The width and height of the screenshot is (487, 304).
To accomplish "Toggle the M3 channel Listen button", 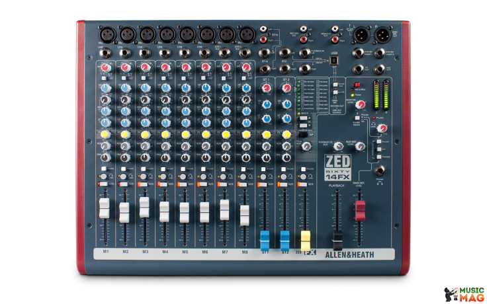I will [143, 176].
